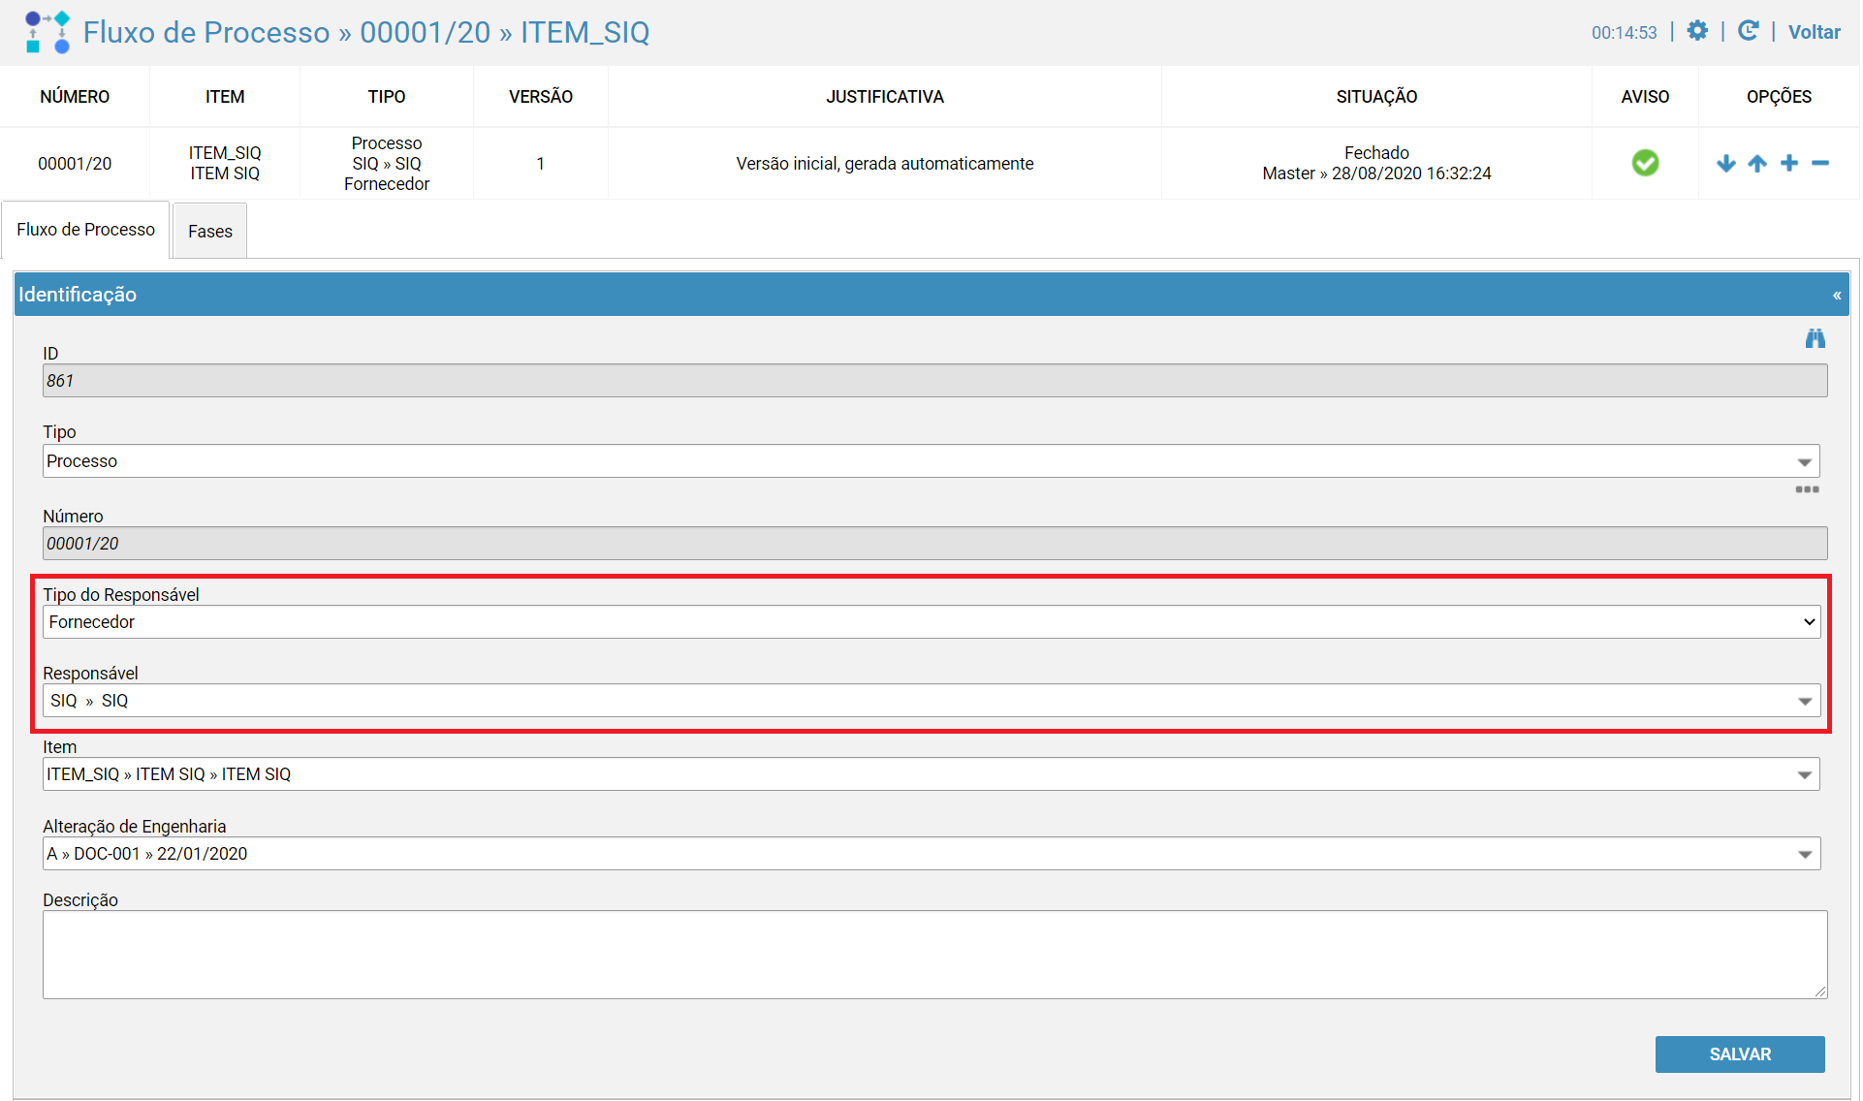The height and width of the screenshot is (1101, 1863).
Task: Click the JUSTIFICATIVA column header
Action: coord(885,97)
